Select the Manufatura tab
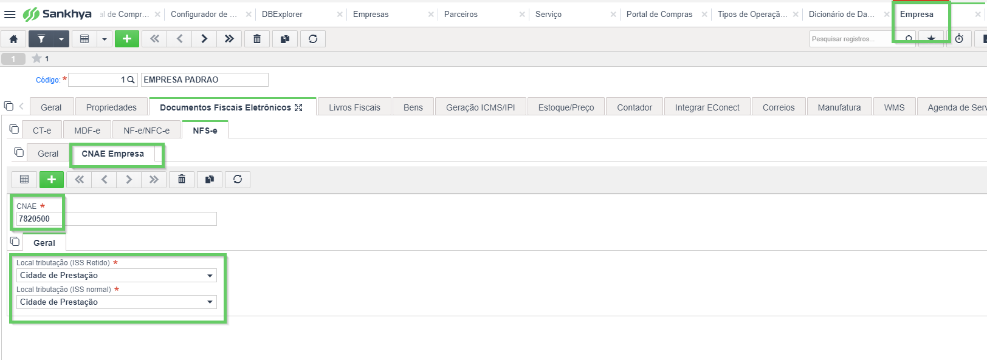The height and width of the screenshot is (360, 987). (x=839, y=107)
